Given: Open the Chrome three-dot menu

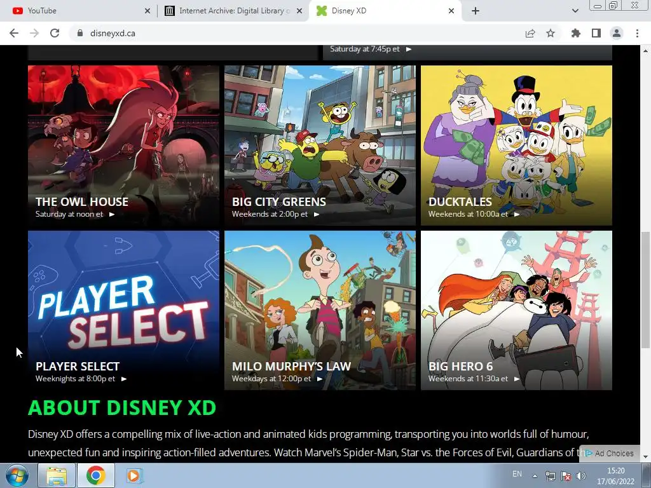Looking at the screenshot, I should [637, 33].
